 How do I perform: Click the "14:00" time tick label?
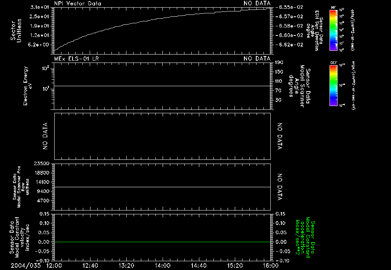(x=163, y=265)
